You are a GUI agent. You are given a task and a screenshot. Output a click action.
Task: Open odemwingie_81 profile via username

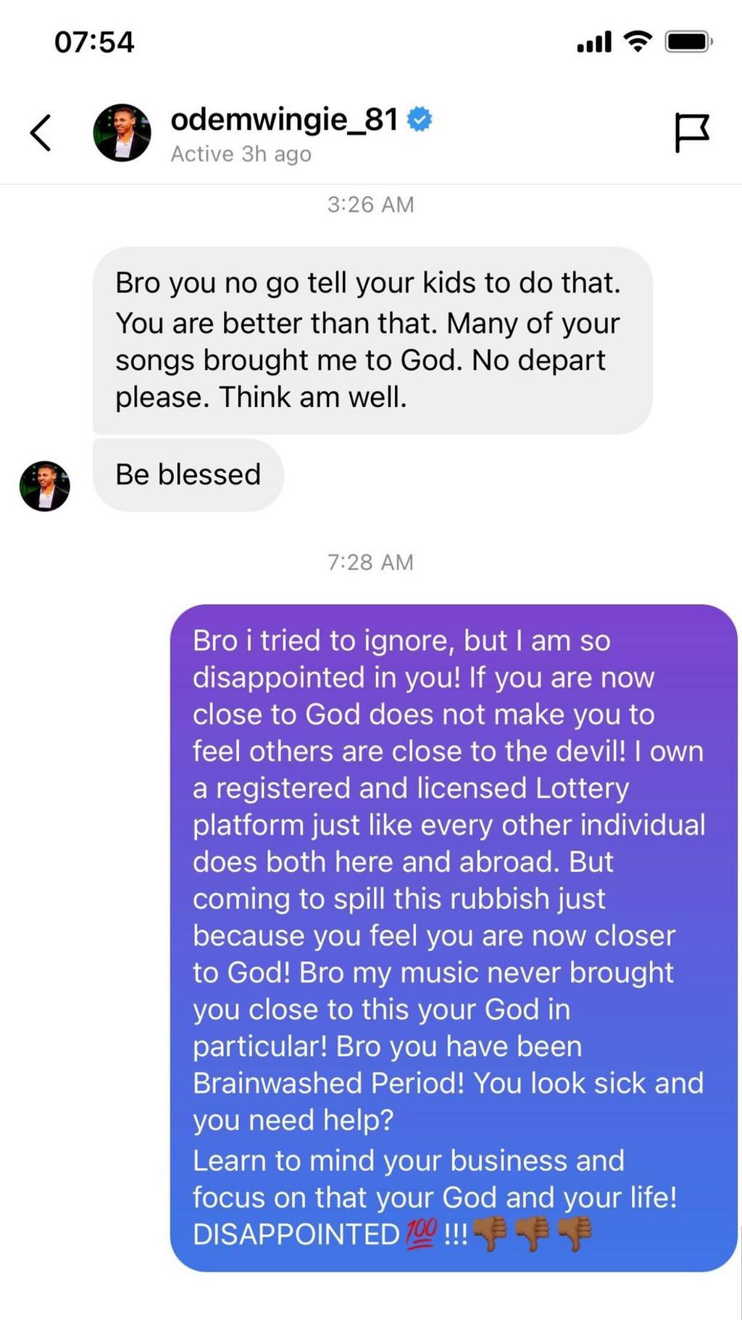[x=284, y=120]
